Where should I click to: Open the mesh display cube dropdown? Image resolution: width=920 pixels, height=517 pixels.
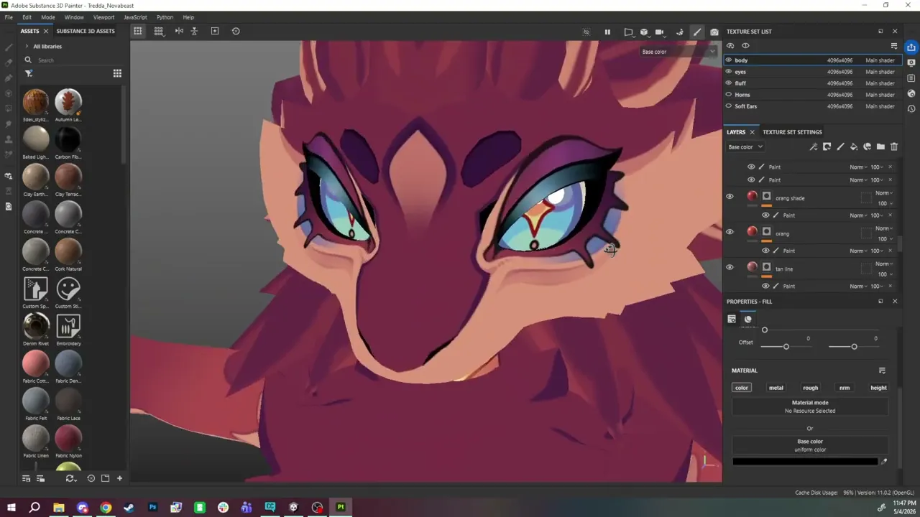click(x=644, y=32)
